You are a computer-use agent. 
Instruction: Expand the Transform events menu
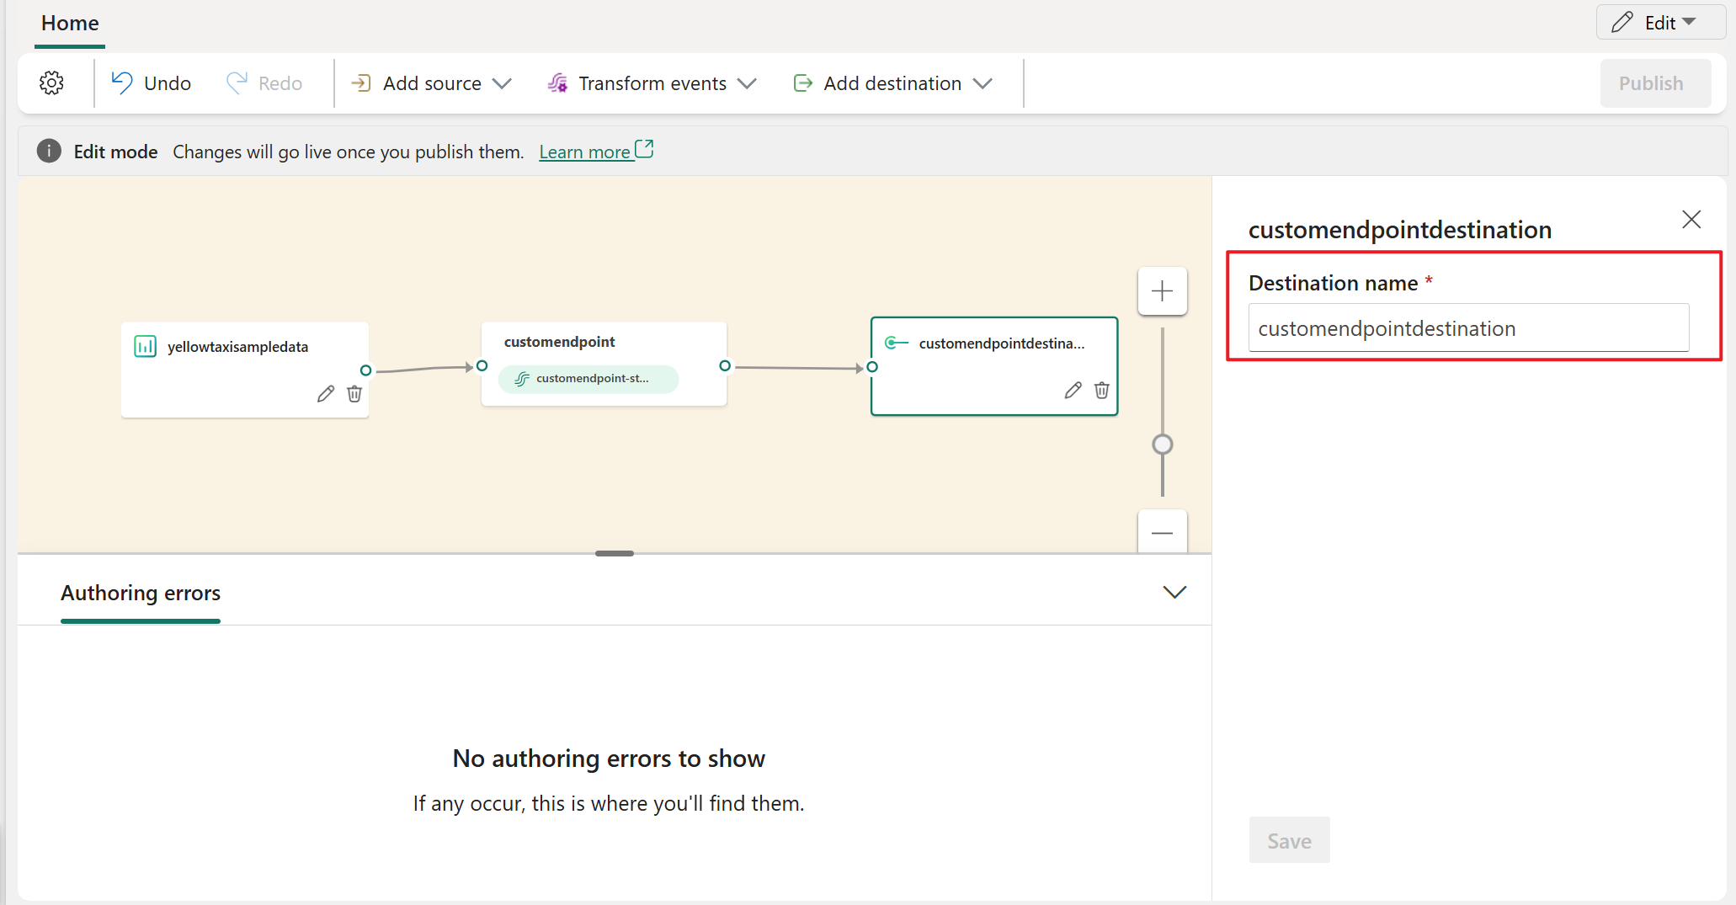pos(652,83)
